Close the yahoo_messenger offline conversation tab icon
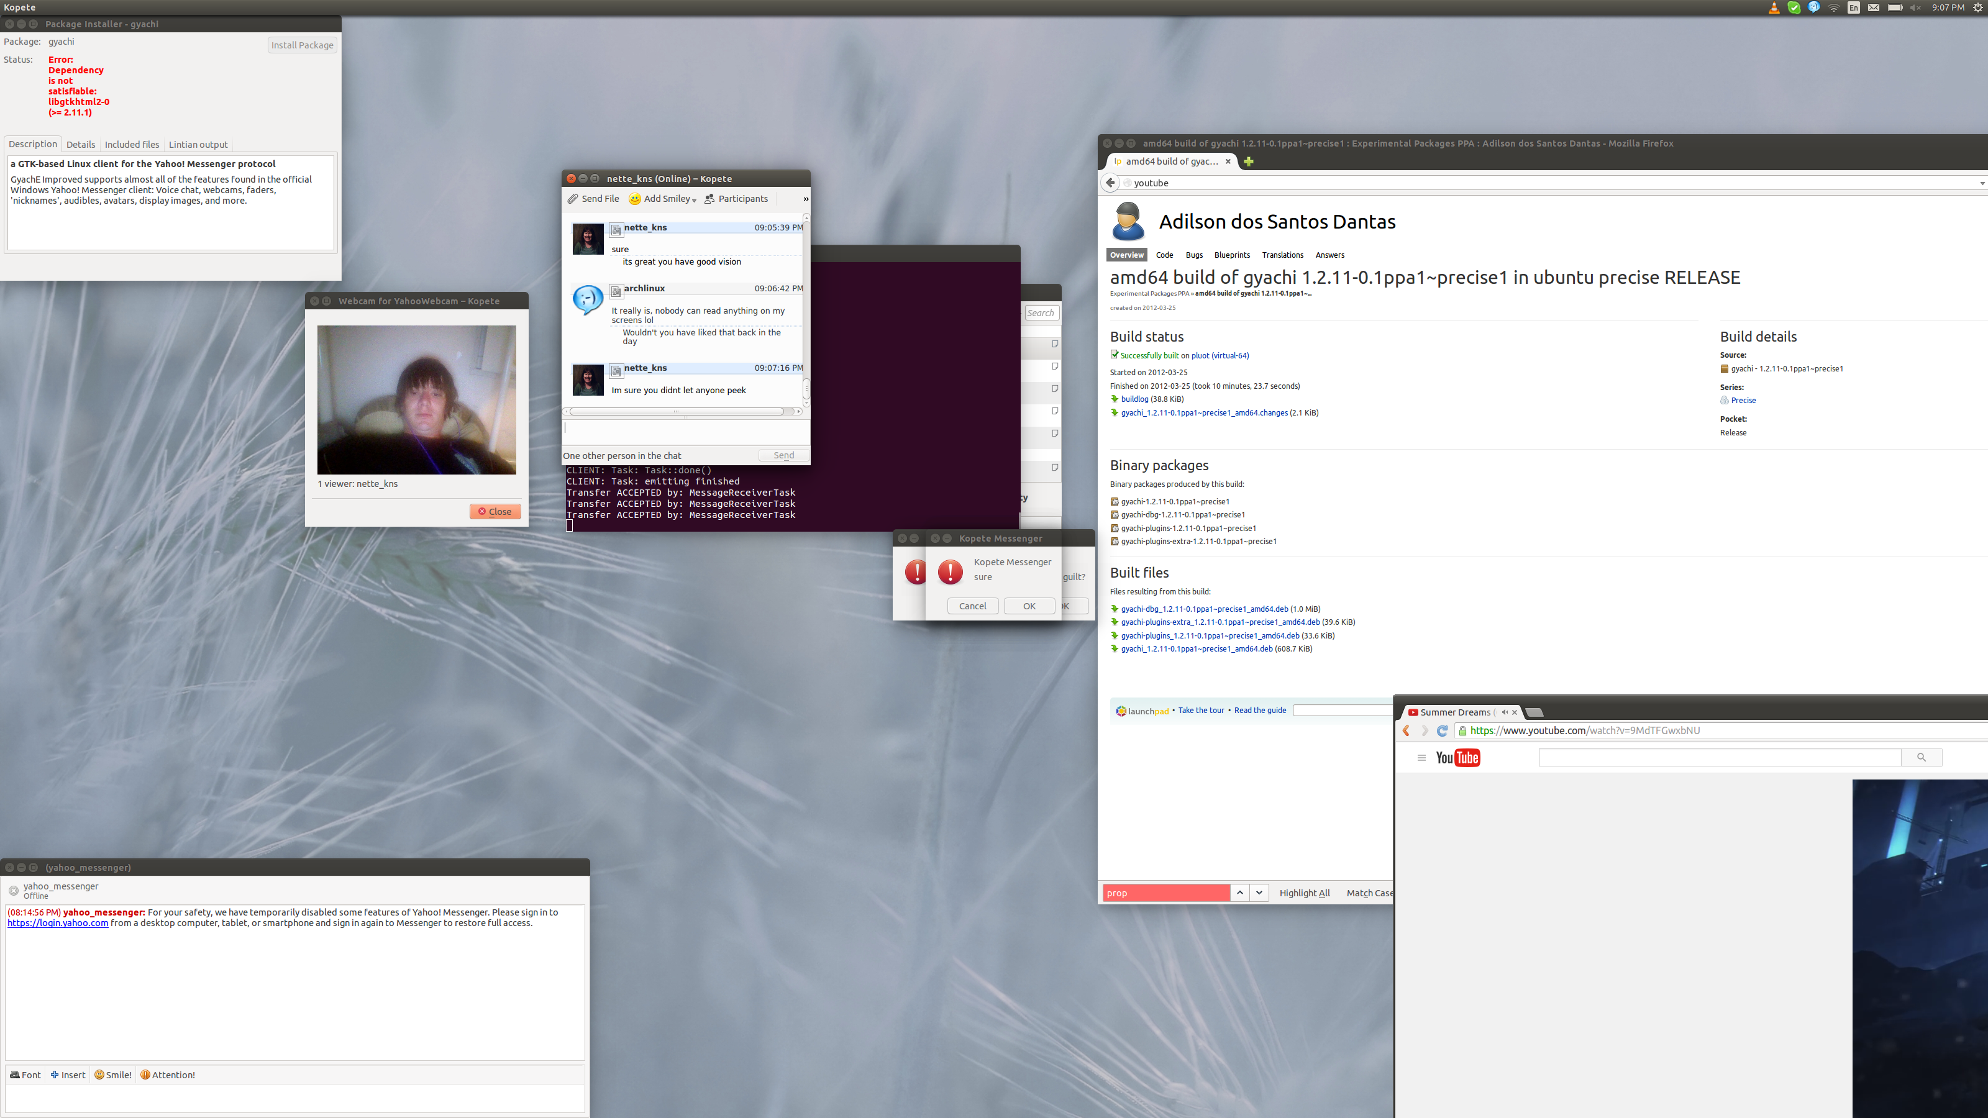The image size is (1988, 1118). pyautogui.click(x=13, y=891)
